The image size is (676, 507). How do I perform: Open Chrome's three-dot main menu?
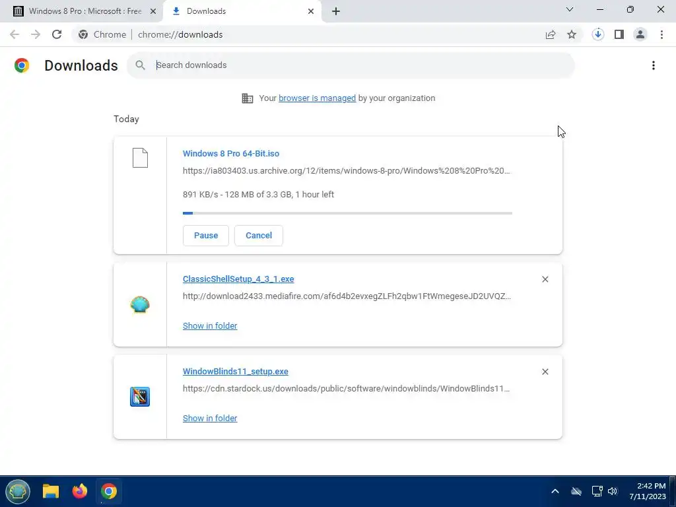[661, 34]
